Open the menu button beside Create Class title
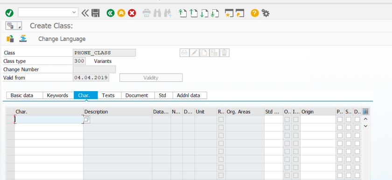Viewport: 392px width, 180px height. (x=14, y=26)
